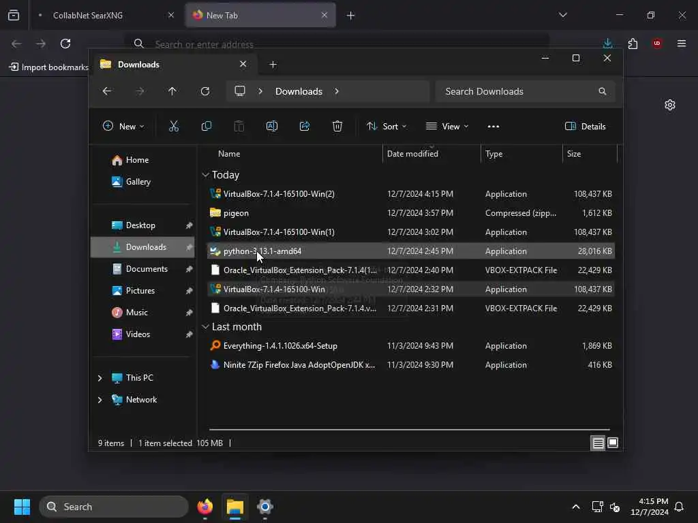
Task: Click the Paste clipboard icon
Action: coord(239,126)
